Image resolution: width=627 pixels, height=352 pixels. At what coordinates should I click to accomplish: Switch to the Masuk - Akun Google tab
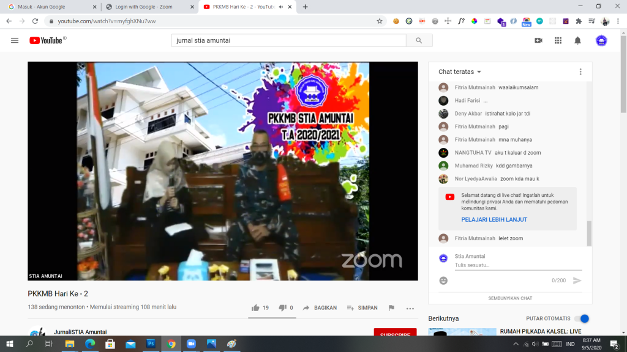[x=50, y=7]
